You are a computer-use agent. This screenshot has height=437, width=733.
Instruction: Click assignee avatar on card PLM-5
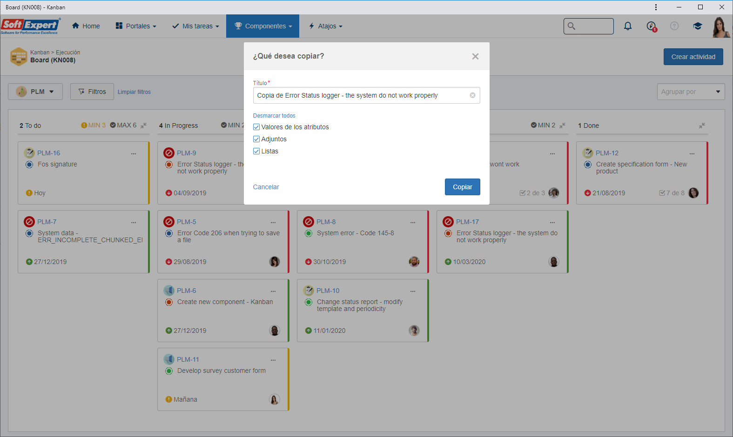[x=275, y=262]
